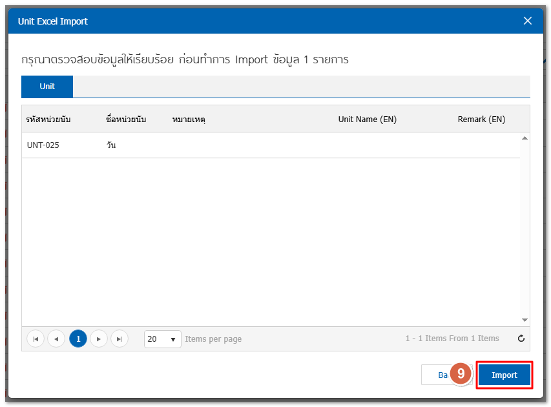
Task: Go to the previous page arrow
Action: [56, 339]
